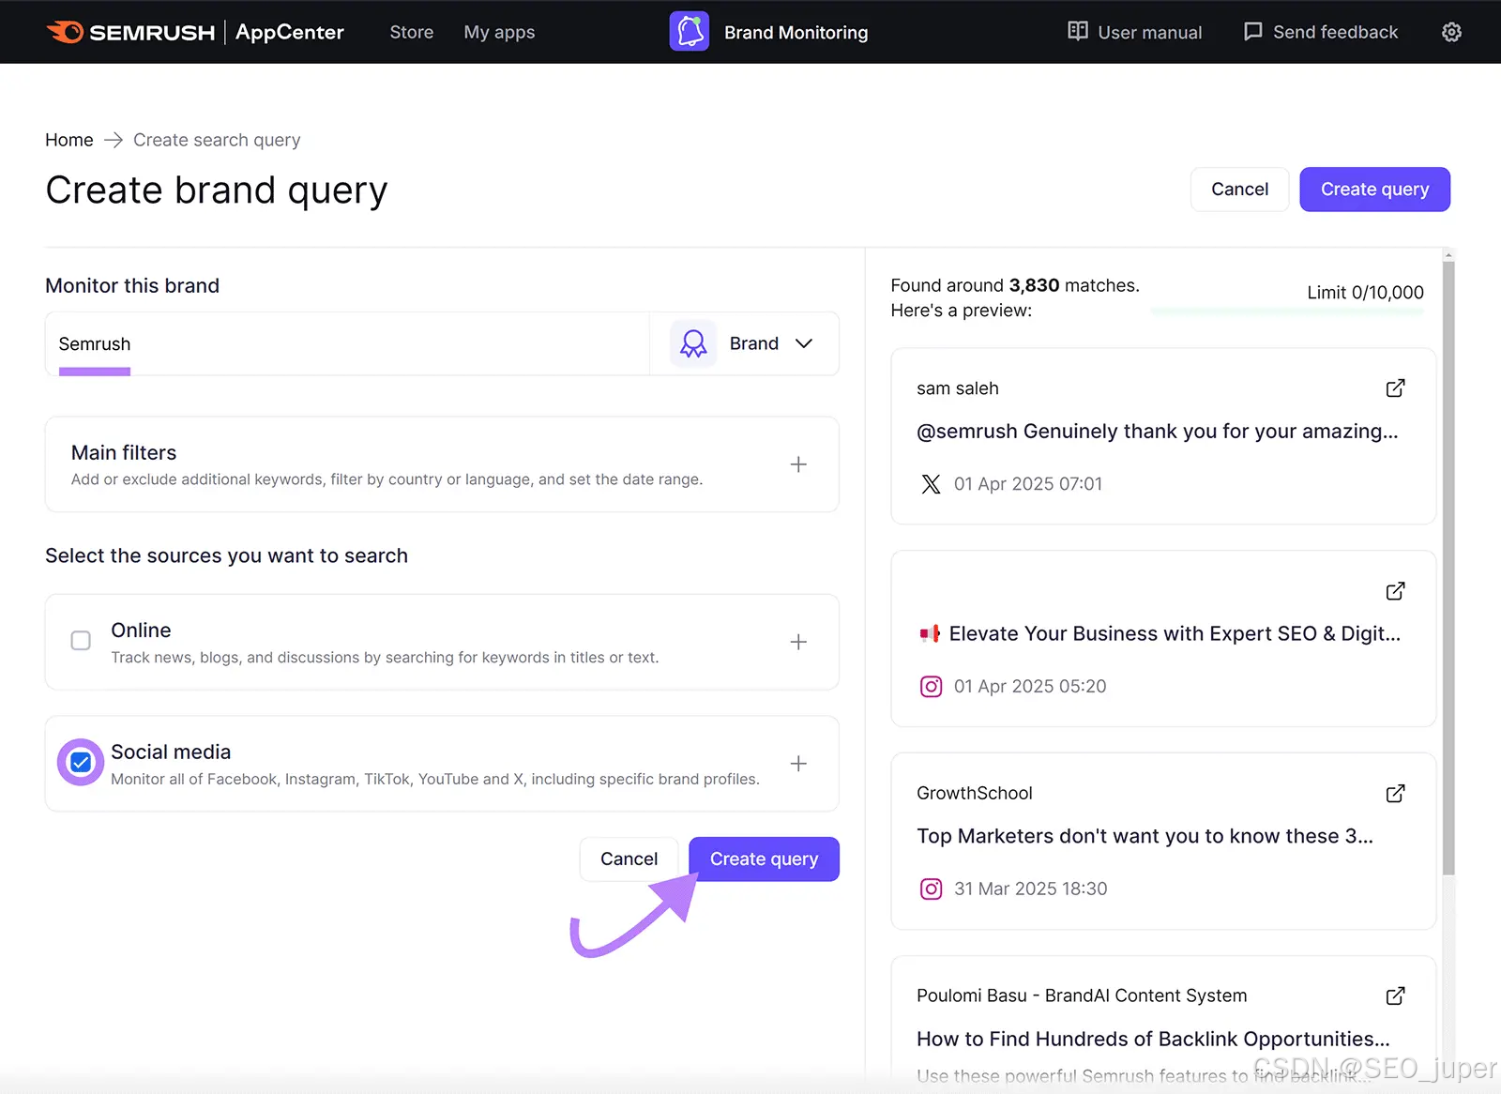Click bottom Cancel button

pos(629,859)
